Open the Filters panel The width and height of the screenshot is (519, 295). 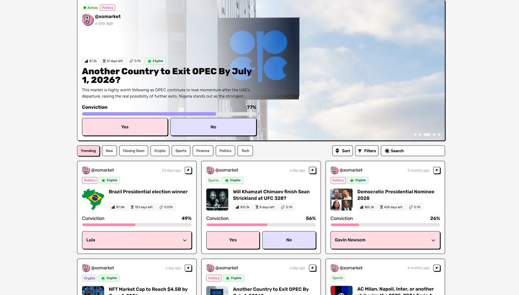[x=367, y=151]
